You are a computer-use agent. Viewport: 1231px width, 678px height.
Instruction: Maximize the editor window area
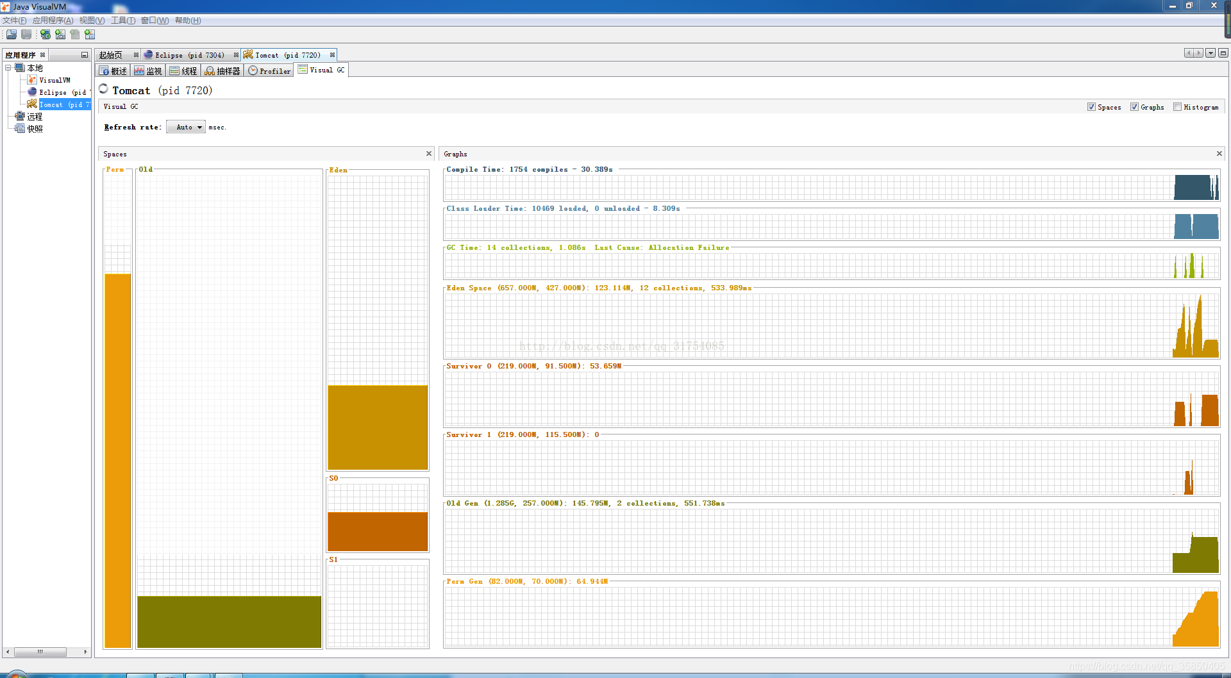click(1223, 53)
